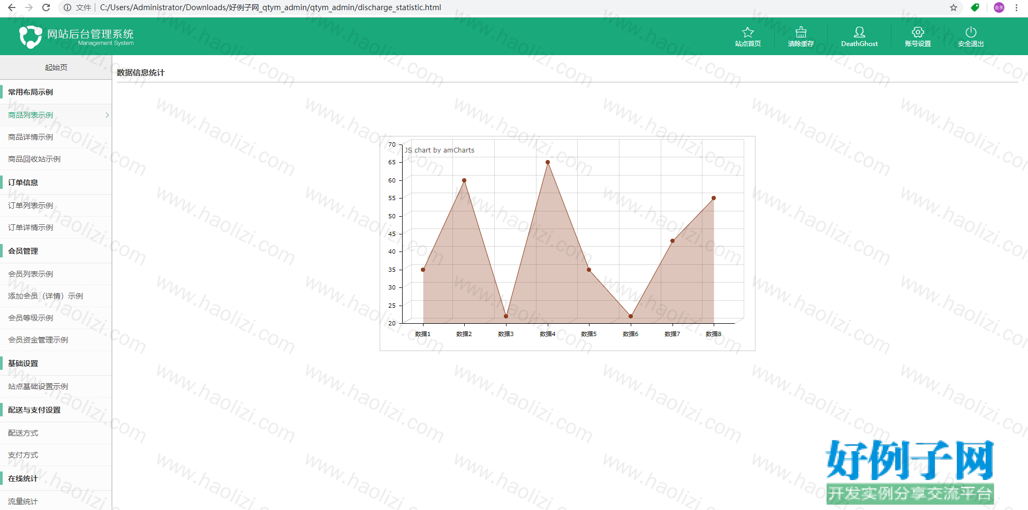The image size is (1028, 510).
Task: Open 会员资金管理示例 in sidebar
Action: (x=56, y=340)
